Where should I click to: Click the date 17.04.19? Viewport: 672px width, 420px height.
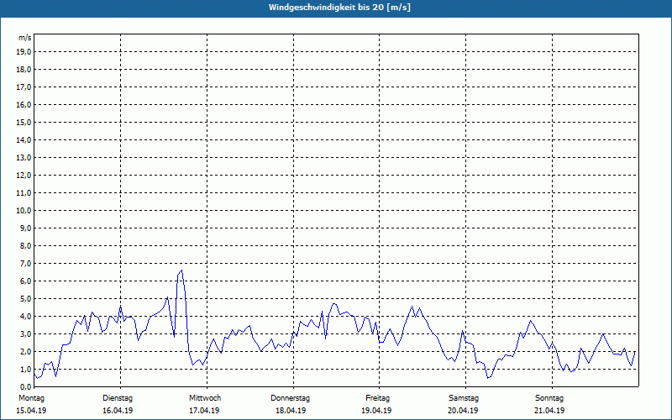pos(204,411)
